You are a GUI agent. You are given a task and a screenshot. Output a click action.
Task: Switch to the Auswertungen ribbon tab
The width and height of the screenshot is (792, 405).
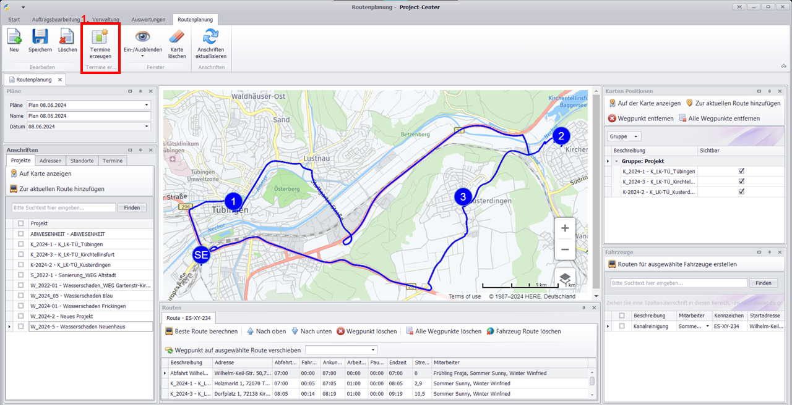(147, 20)
